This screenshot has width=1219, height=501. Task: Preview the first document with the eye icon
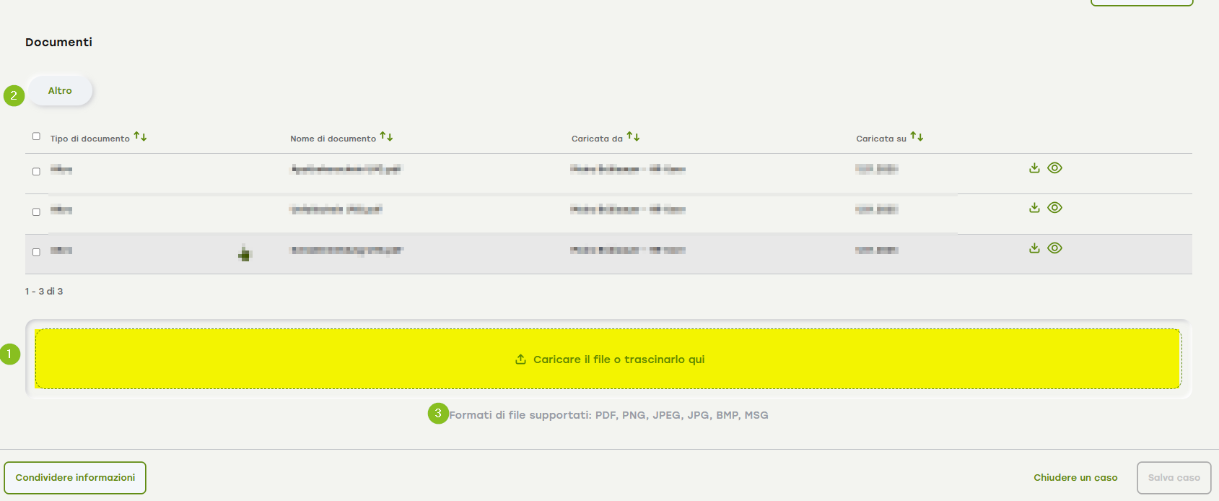[x=1054, y=168]
